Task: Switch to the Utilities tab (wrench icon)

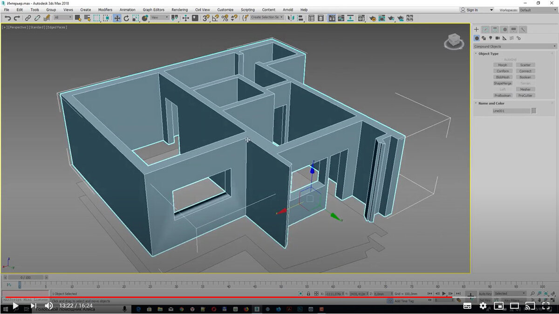Action: pos(523,29)
